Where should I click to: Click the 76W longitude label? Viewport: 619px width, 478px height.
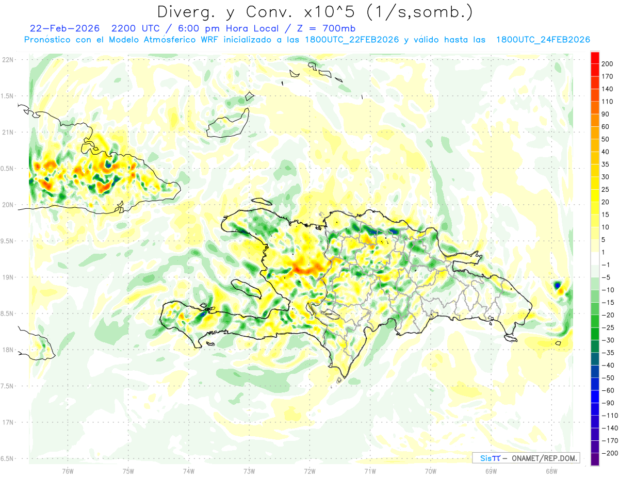[68, 471]
